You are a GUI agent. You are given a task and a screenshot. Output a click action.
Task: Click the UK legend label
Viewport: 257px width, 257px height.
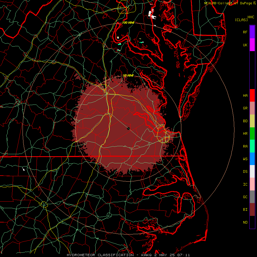245,45
